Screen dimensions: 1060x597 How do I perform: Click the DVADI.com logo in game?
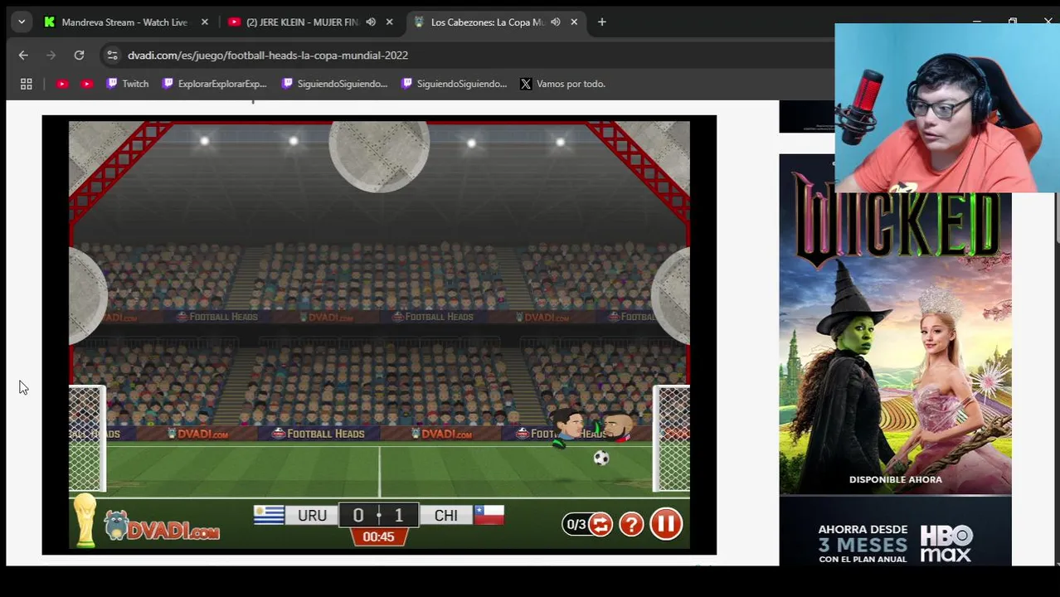pyautogui.click(x=163, y=526)
